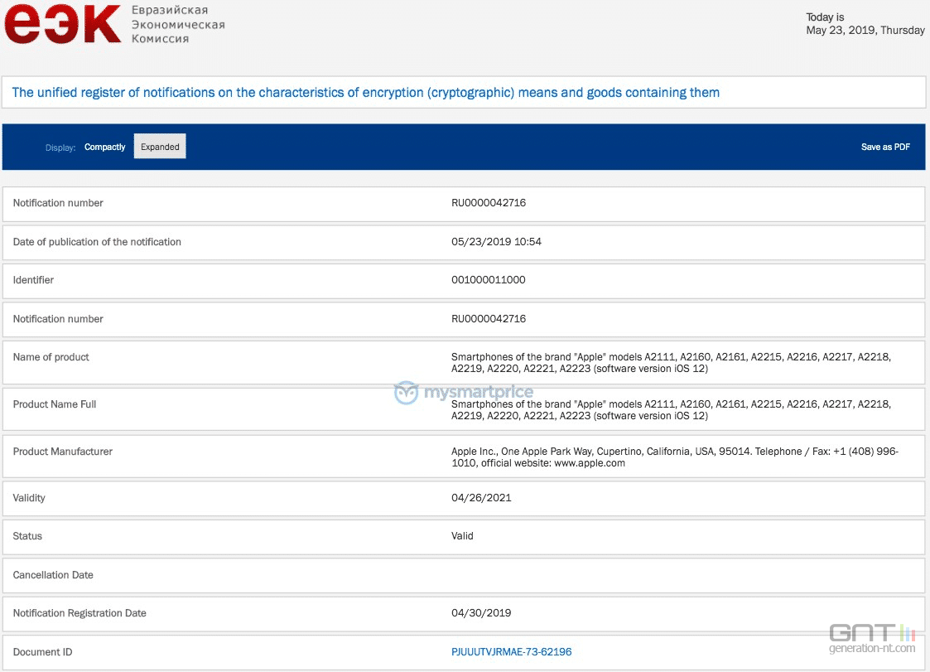Save the notification as PDF
The height and width of the screenshot is (672, 930).
(x=885, y=147)
